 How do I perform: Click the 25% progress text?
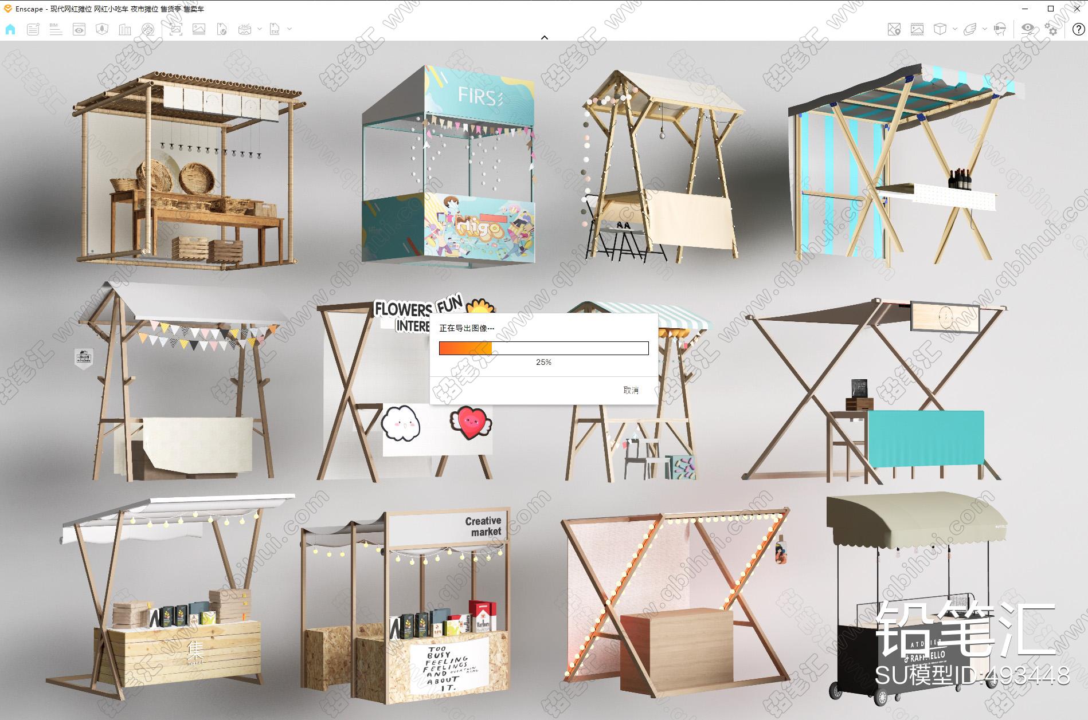tap(543, 362)
